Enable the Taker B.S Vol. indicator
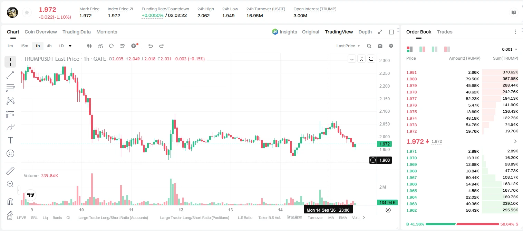 click(x=270, y=218)
